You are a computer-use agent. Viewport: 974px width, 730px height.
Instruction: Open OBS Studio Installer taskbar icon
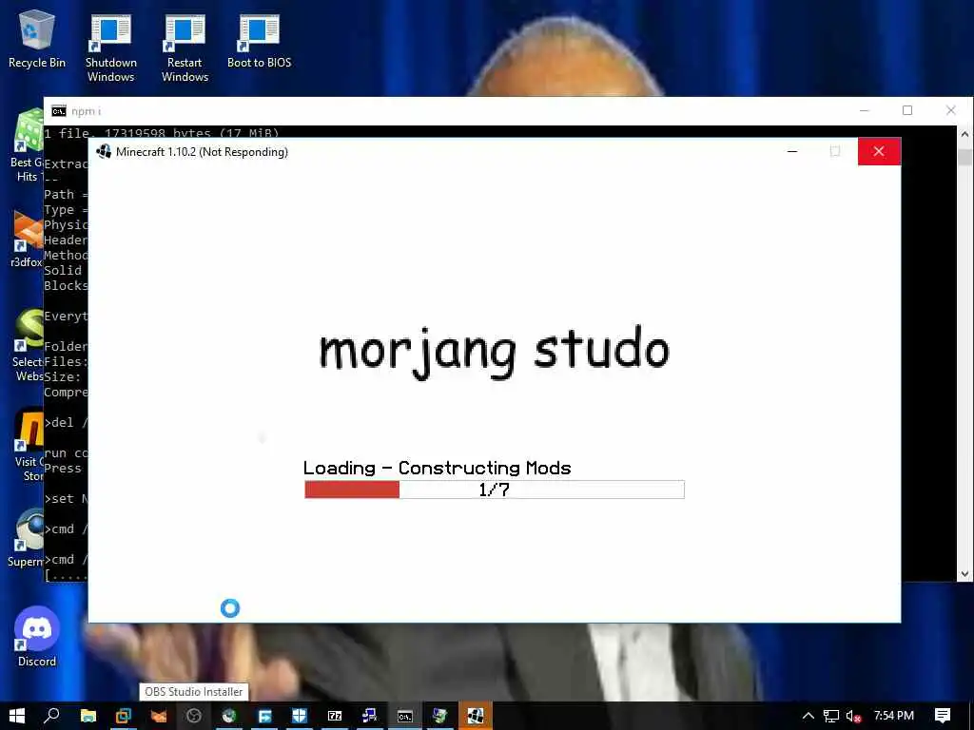(194, 716)
